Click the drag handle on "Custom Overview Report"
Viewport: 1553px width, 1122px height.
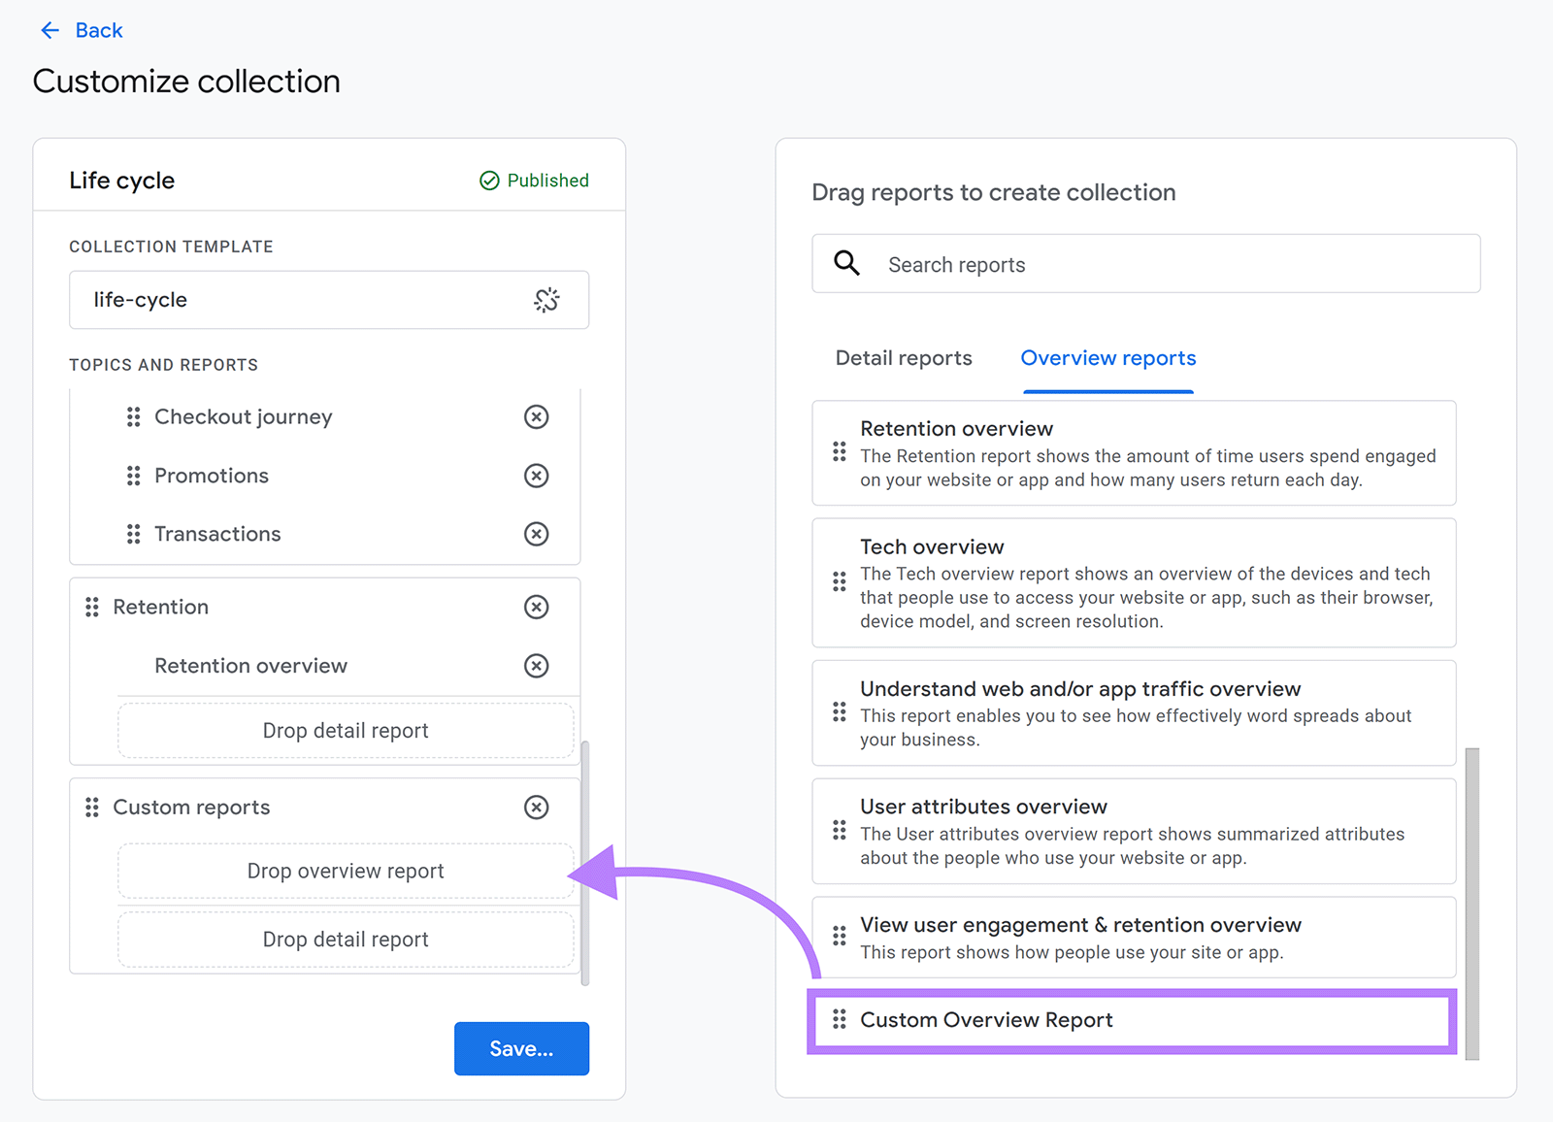point(840,1020)
